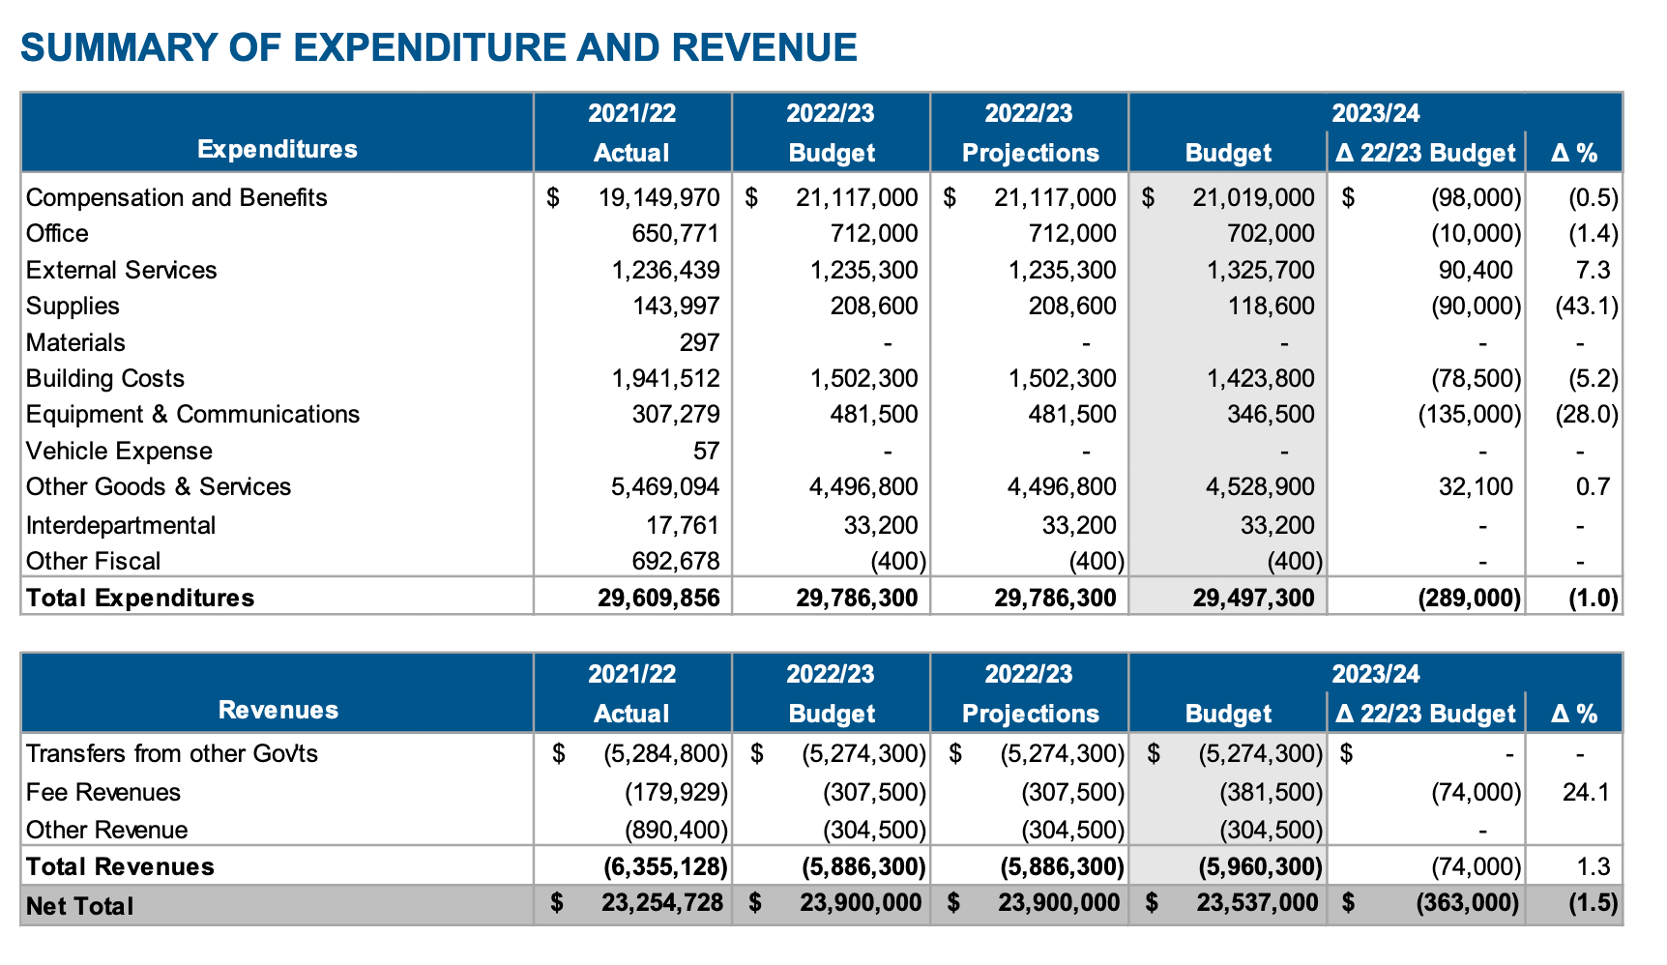
Task: Click the (5,284,800) transfers actual value
Action: pos(665,753)
